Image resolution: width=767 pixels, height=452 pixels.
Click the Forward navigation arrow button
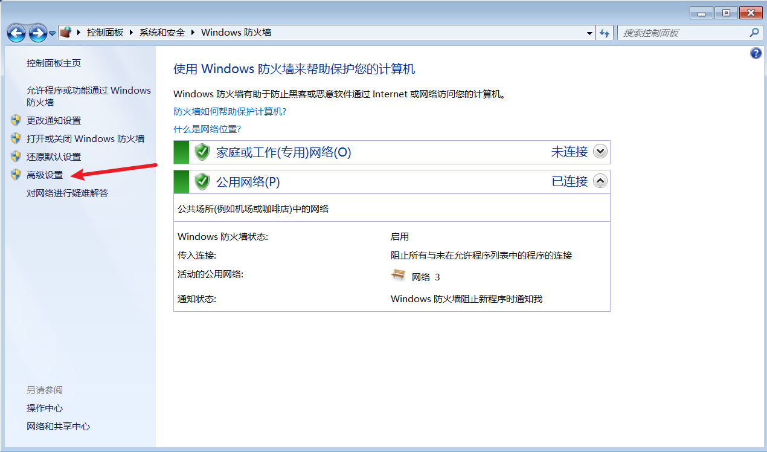click(x=37, y=33)
